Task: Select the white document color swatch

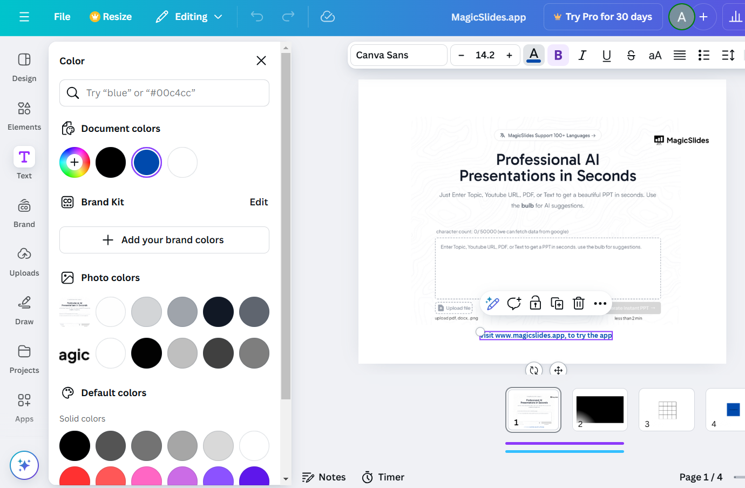Action: [x=182, y=162]
